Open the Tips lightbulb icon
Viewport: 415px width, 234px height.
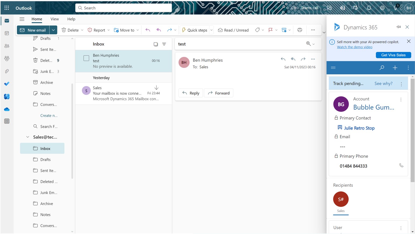coord(395,8)
